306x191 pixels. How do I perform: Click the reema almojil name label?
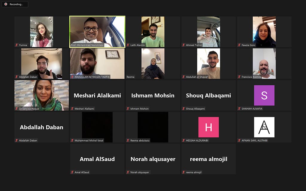194,172
